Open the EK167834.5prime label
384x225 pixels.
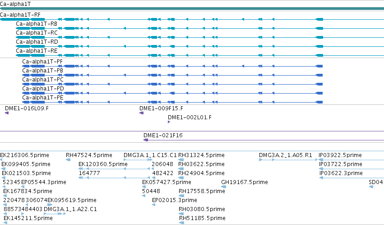tap(28, 191)
